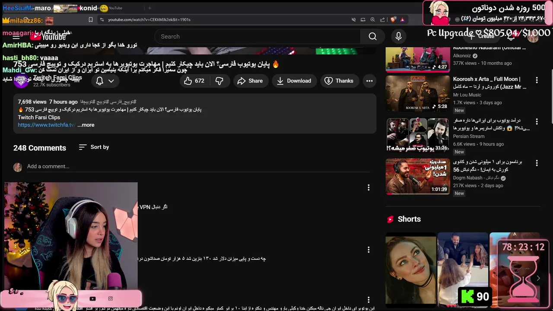This screenshot has width=553, height=311.
Task: Click the Shorts section heading
Action: (x=409, y=219)
